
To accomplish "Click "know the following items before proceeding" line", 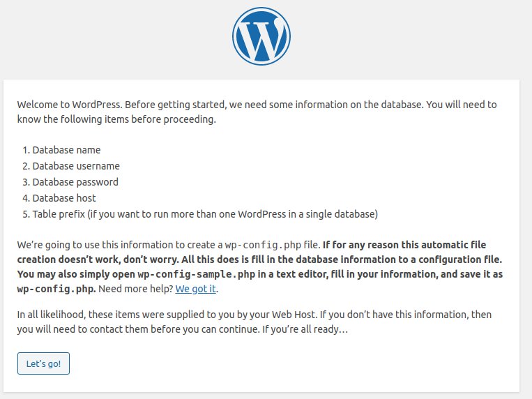I will [x=116, y=119].
